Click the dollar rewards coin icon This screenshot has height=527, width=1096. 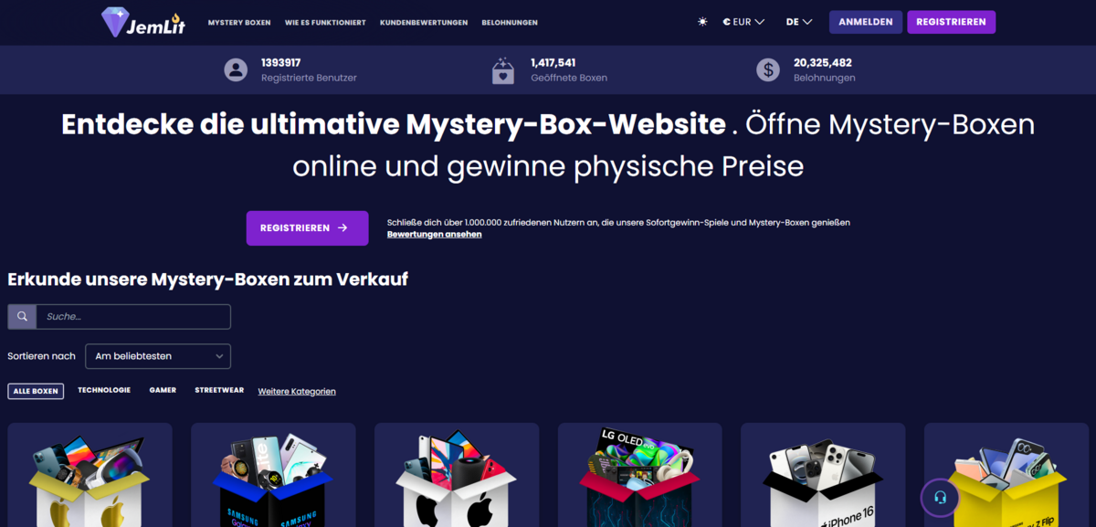pos(768,70)
